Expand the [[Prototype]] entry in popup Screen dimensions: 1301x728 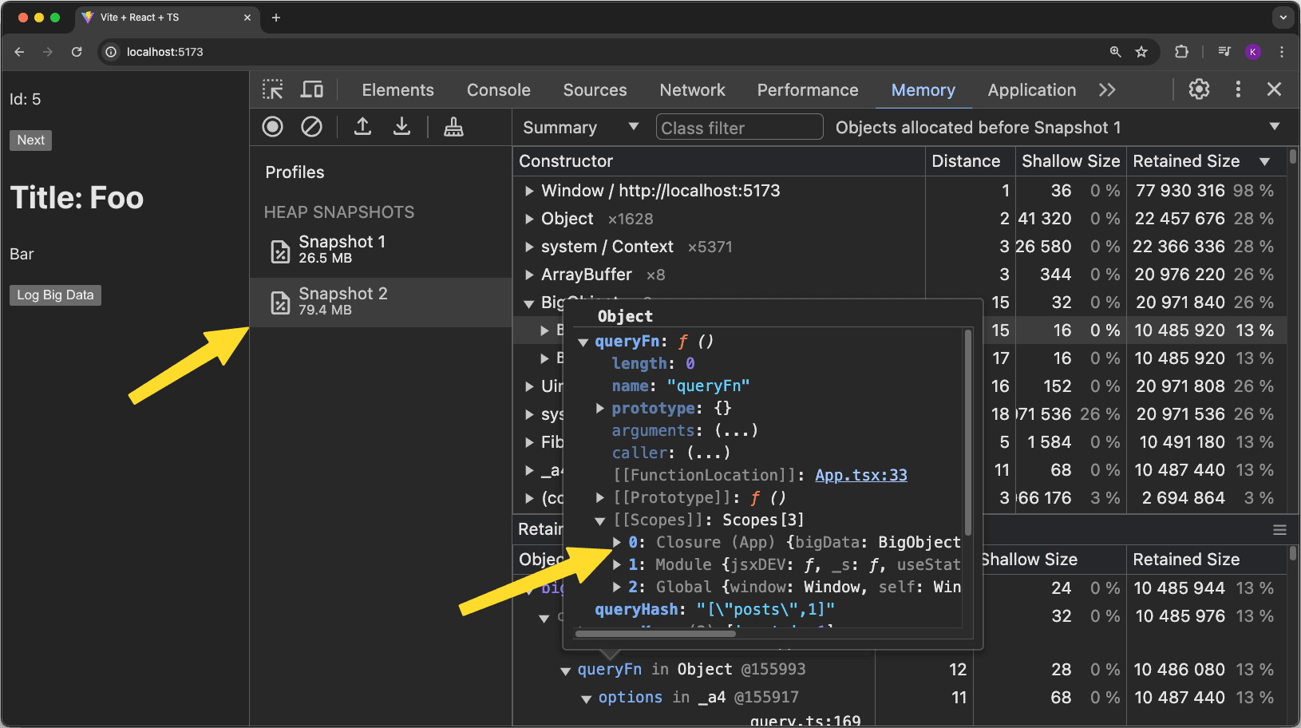coord(600,498)
